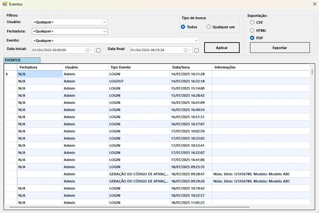Image resolution: width=319 pixels, height=213 pixels.
Task: Click Núm. Série info in the 09:28:47 row
Action: [x=260, y=174]
